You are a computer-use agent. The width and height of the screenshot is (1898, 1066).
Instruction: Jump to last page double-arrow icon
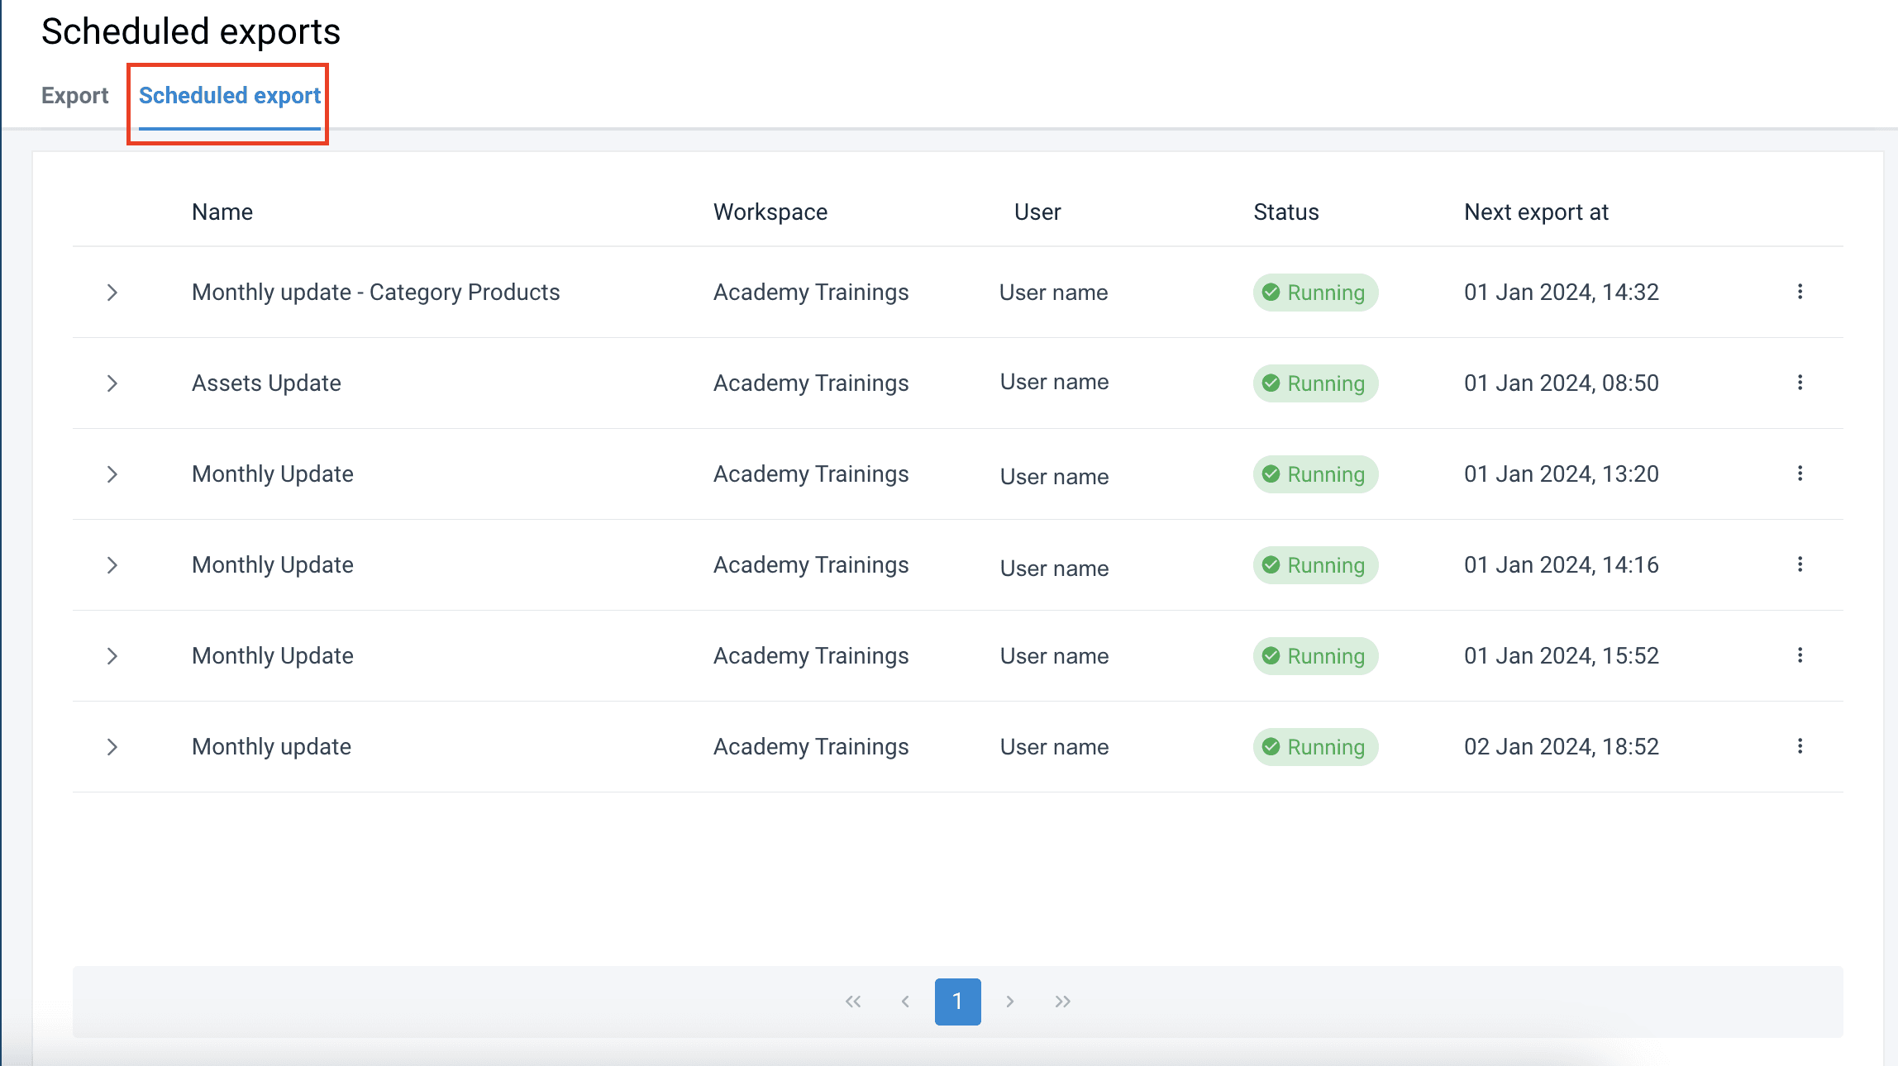click(x=1062, y=1002)
